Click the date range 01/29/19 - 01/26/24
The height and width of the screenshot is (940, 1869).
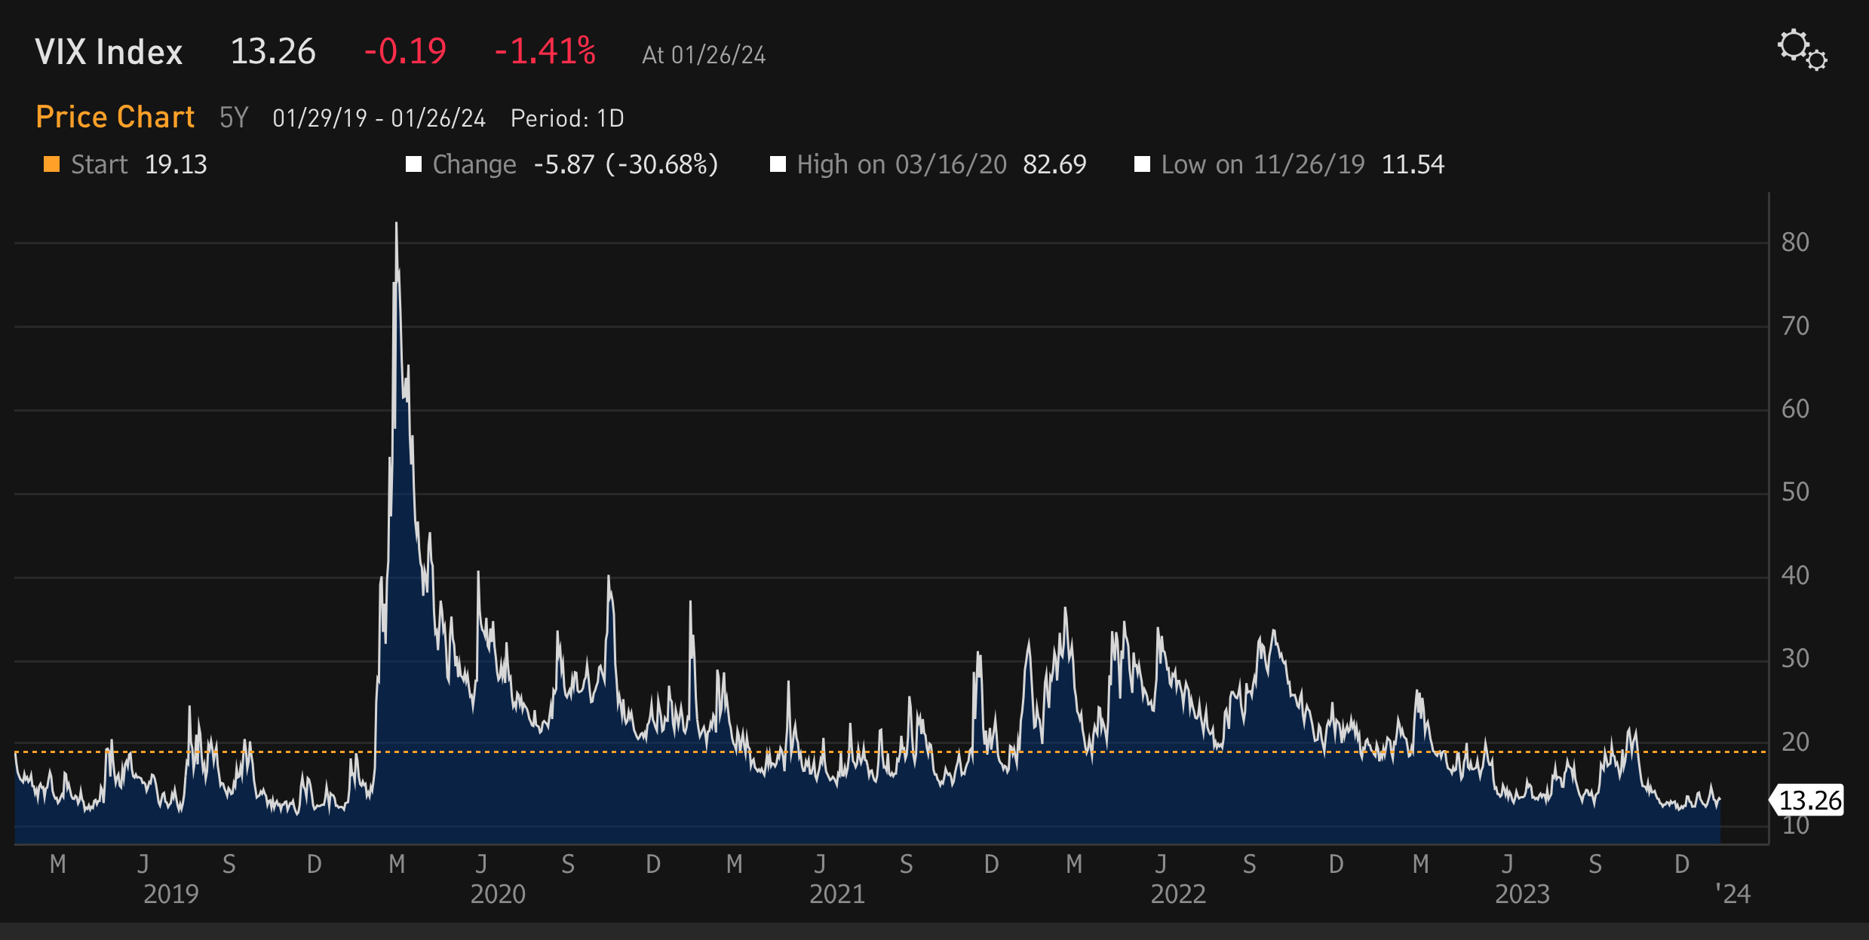[x=379, y=118]
